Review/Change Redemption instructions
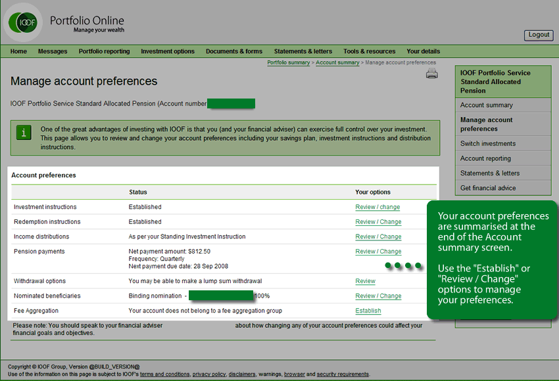Viewport: 559px width, 381px height. [x=378, y=222]
